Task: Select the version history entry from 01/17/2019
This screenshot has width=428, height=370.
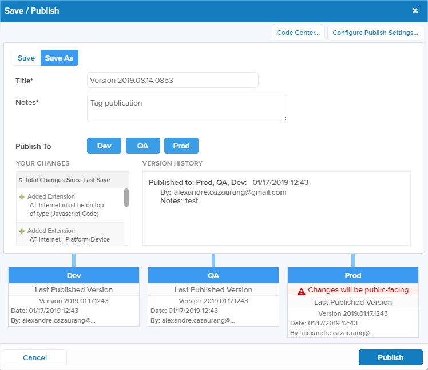Action: point(229,192)
